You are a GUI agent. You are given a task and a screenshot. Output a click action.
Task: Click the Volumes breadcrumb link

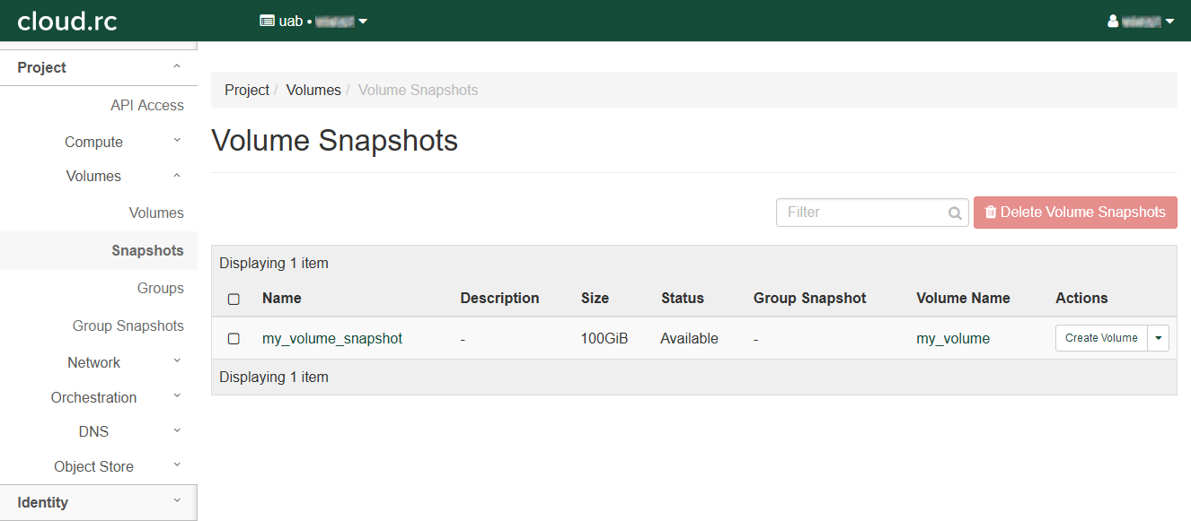coord(313,90)
